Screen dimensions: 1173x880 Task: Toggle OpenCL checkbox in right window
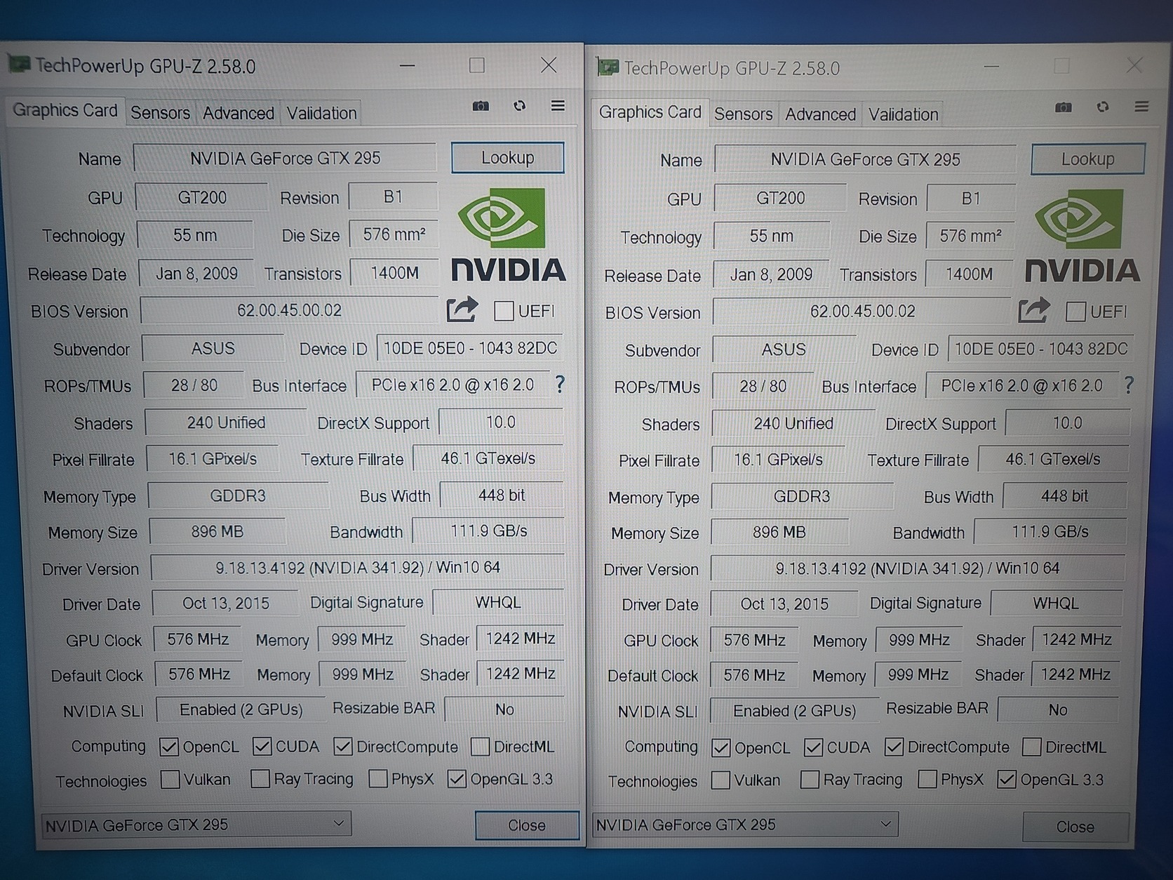[x=720, y=748]
